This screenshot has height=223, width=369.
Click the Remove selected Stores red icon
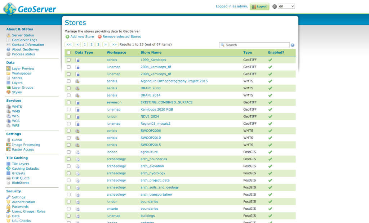click(99, 37)
